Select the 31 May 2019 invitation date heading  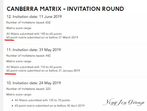(x=34, y=50)
